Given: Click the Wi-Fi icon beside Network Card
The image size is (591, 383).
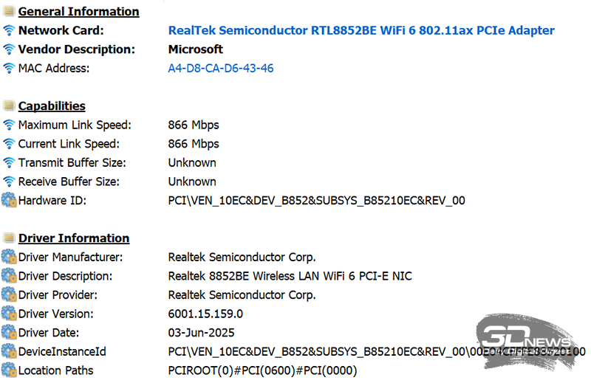Looking at the screenshot, I should pos(9,31).
